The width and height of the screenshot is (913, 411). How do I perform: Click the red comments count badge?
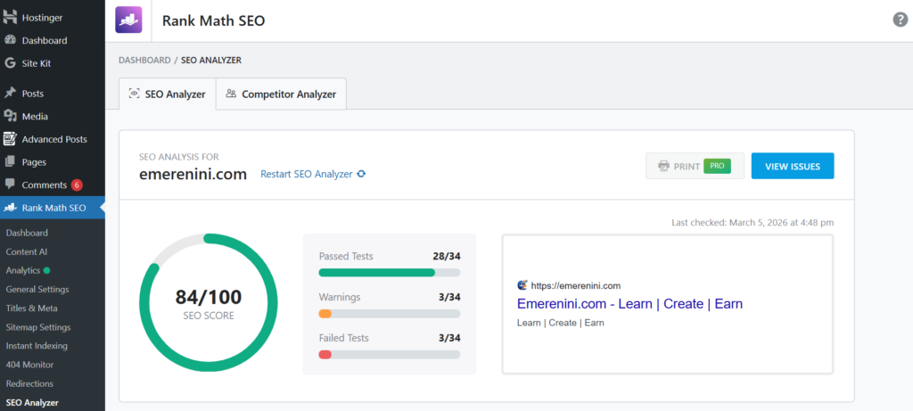point(77,185)
